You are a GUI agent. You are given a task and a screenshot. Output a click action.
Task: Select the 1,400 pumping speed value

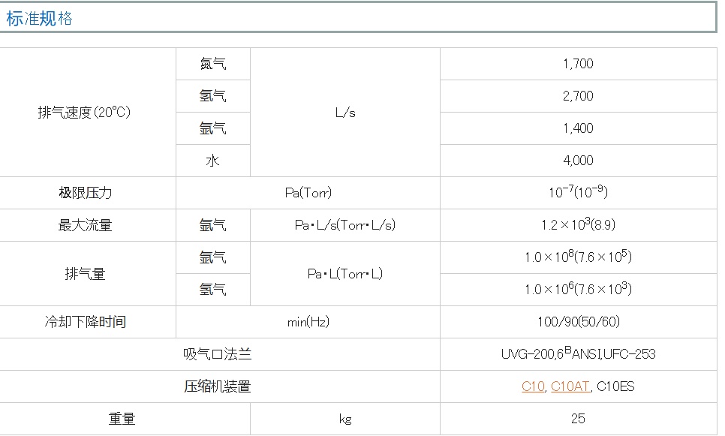tap(578, 128)
